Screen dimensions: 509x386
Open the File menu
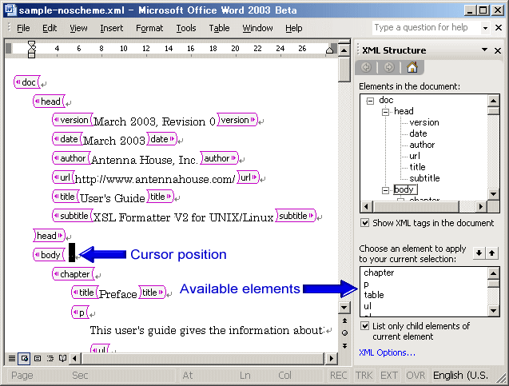click(23, 28)
